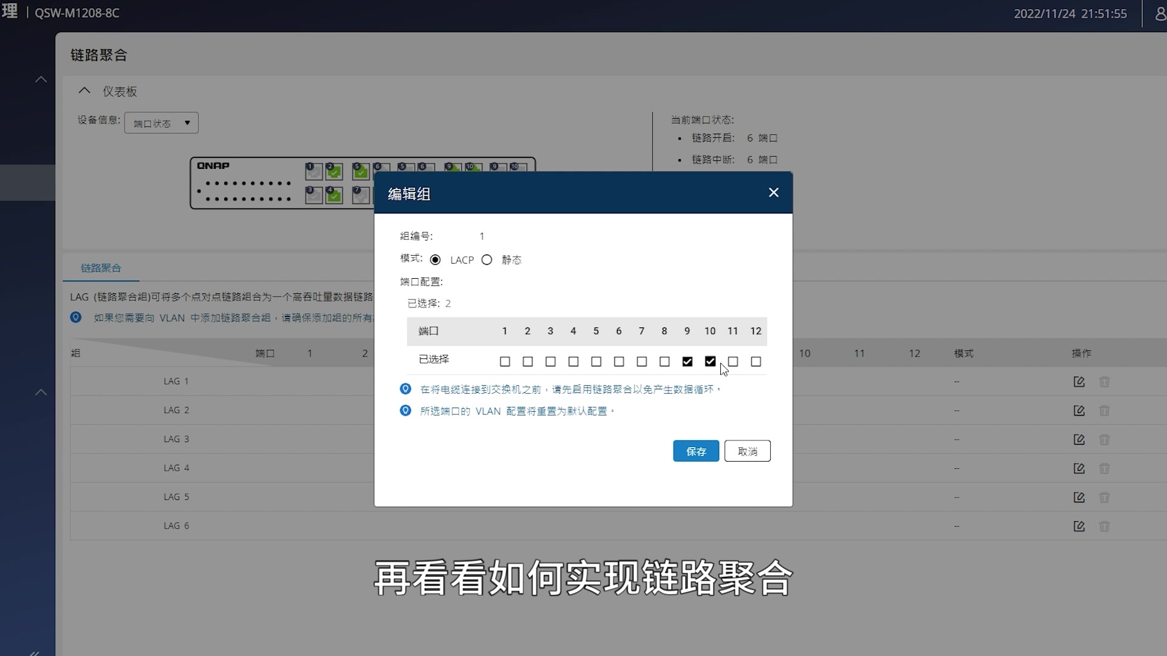Check port 8 checkbox in dialog
Screen dimensions: 1167x656
coord(664,361)
